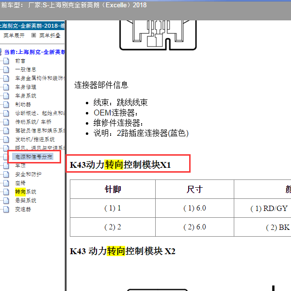Click page icon next to 悬架系统

tap(6, 200)
